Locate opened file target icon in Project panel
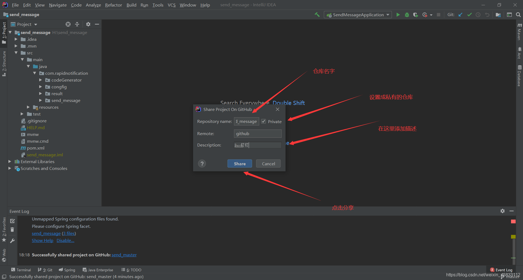 point(68,24)
